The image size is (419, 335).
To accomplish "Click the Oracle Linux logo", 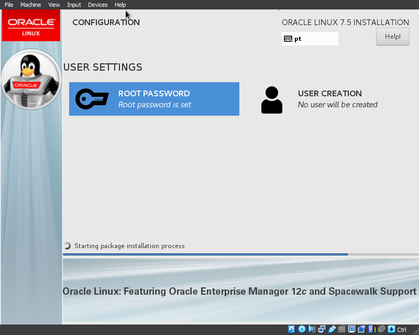I will click(x=31, y=26).
